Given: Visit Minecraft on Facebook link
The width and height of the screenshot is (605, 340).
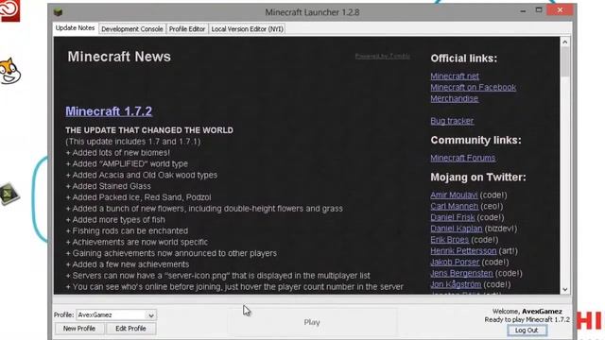Looking at the screenshot, I should pos(473,88).
